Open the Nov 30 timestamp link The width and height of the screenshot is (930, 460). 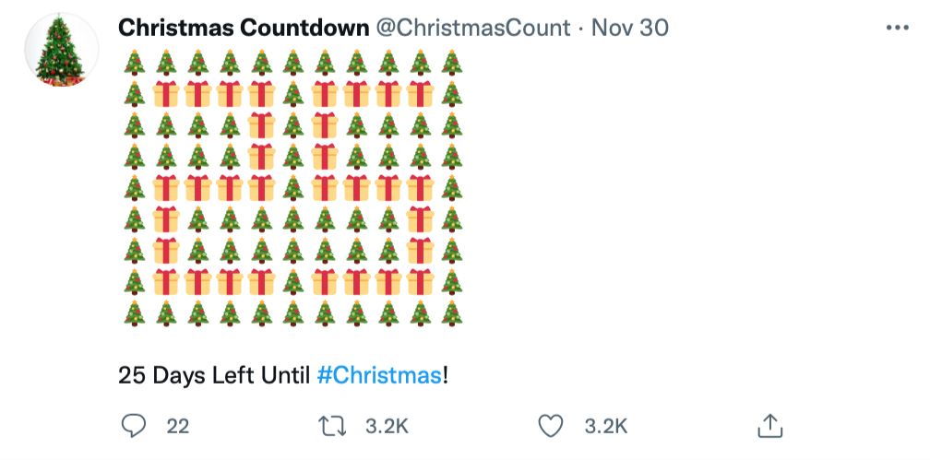point(630,28)
